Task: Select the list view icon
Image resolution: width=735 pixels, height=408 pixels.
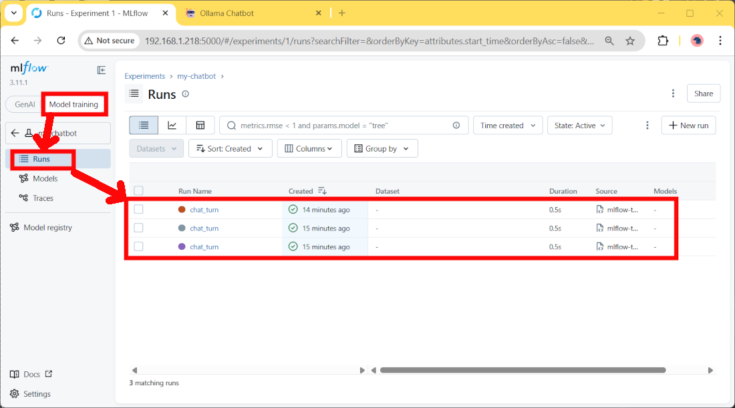Action: 143,125
